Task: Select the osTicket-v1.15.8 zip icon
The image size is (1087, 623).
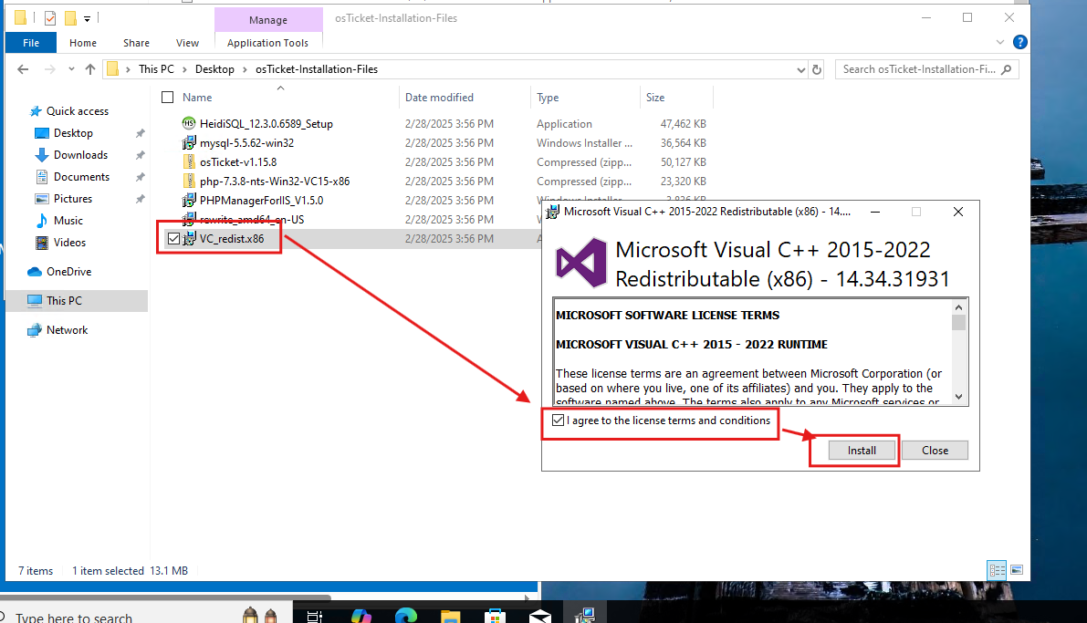Action: point(189,162)
